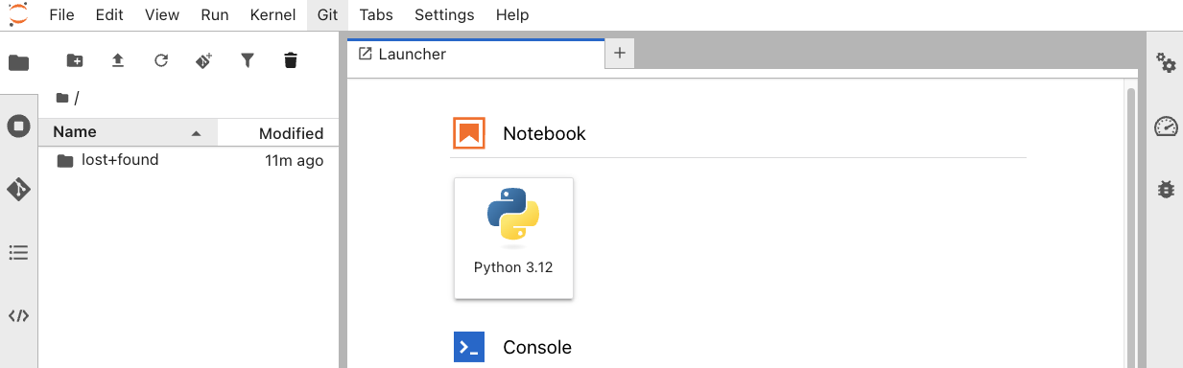Image resolution: width=1183 pixels, height=368 pixels.
Task: Click the '11m ago' modified time
Action: (x=295, y=161)
